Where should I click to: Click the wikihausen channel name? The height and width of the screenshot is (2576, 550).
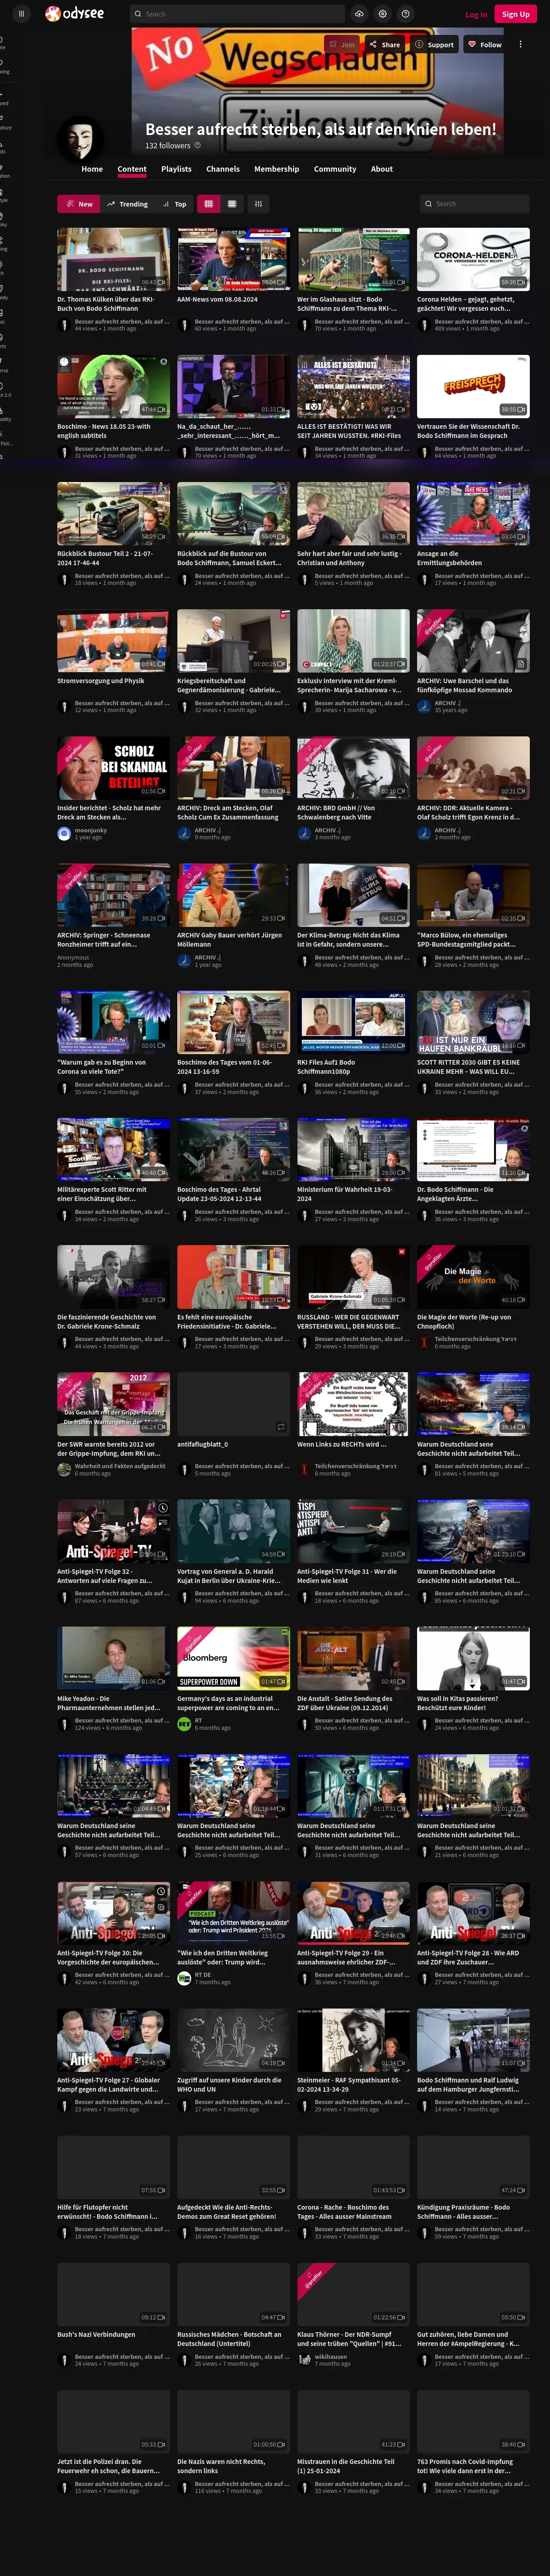pos(331,2357)
